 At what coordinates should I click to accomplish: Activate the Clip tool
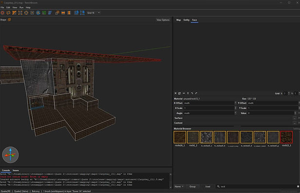coord(14,13)
